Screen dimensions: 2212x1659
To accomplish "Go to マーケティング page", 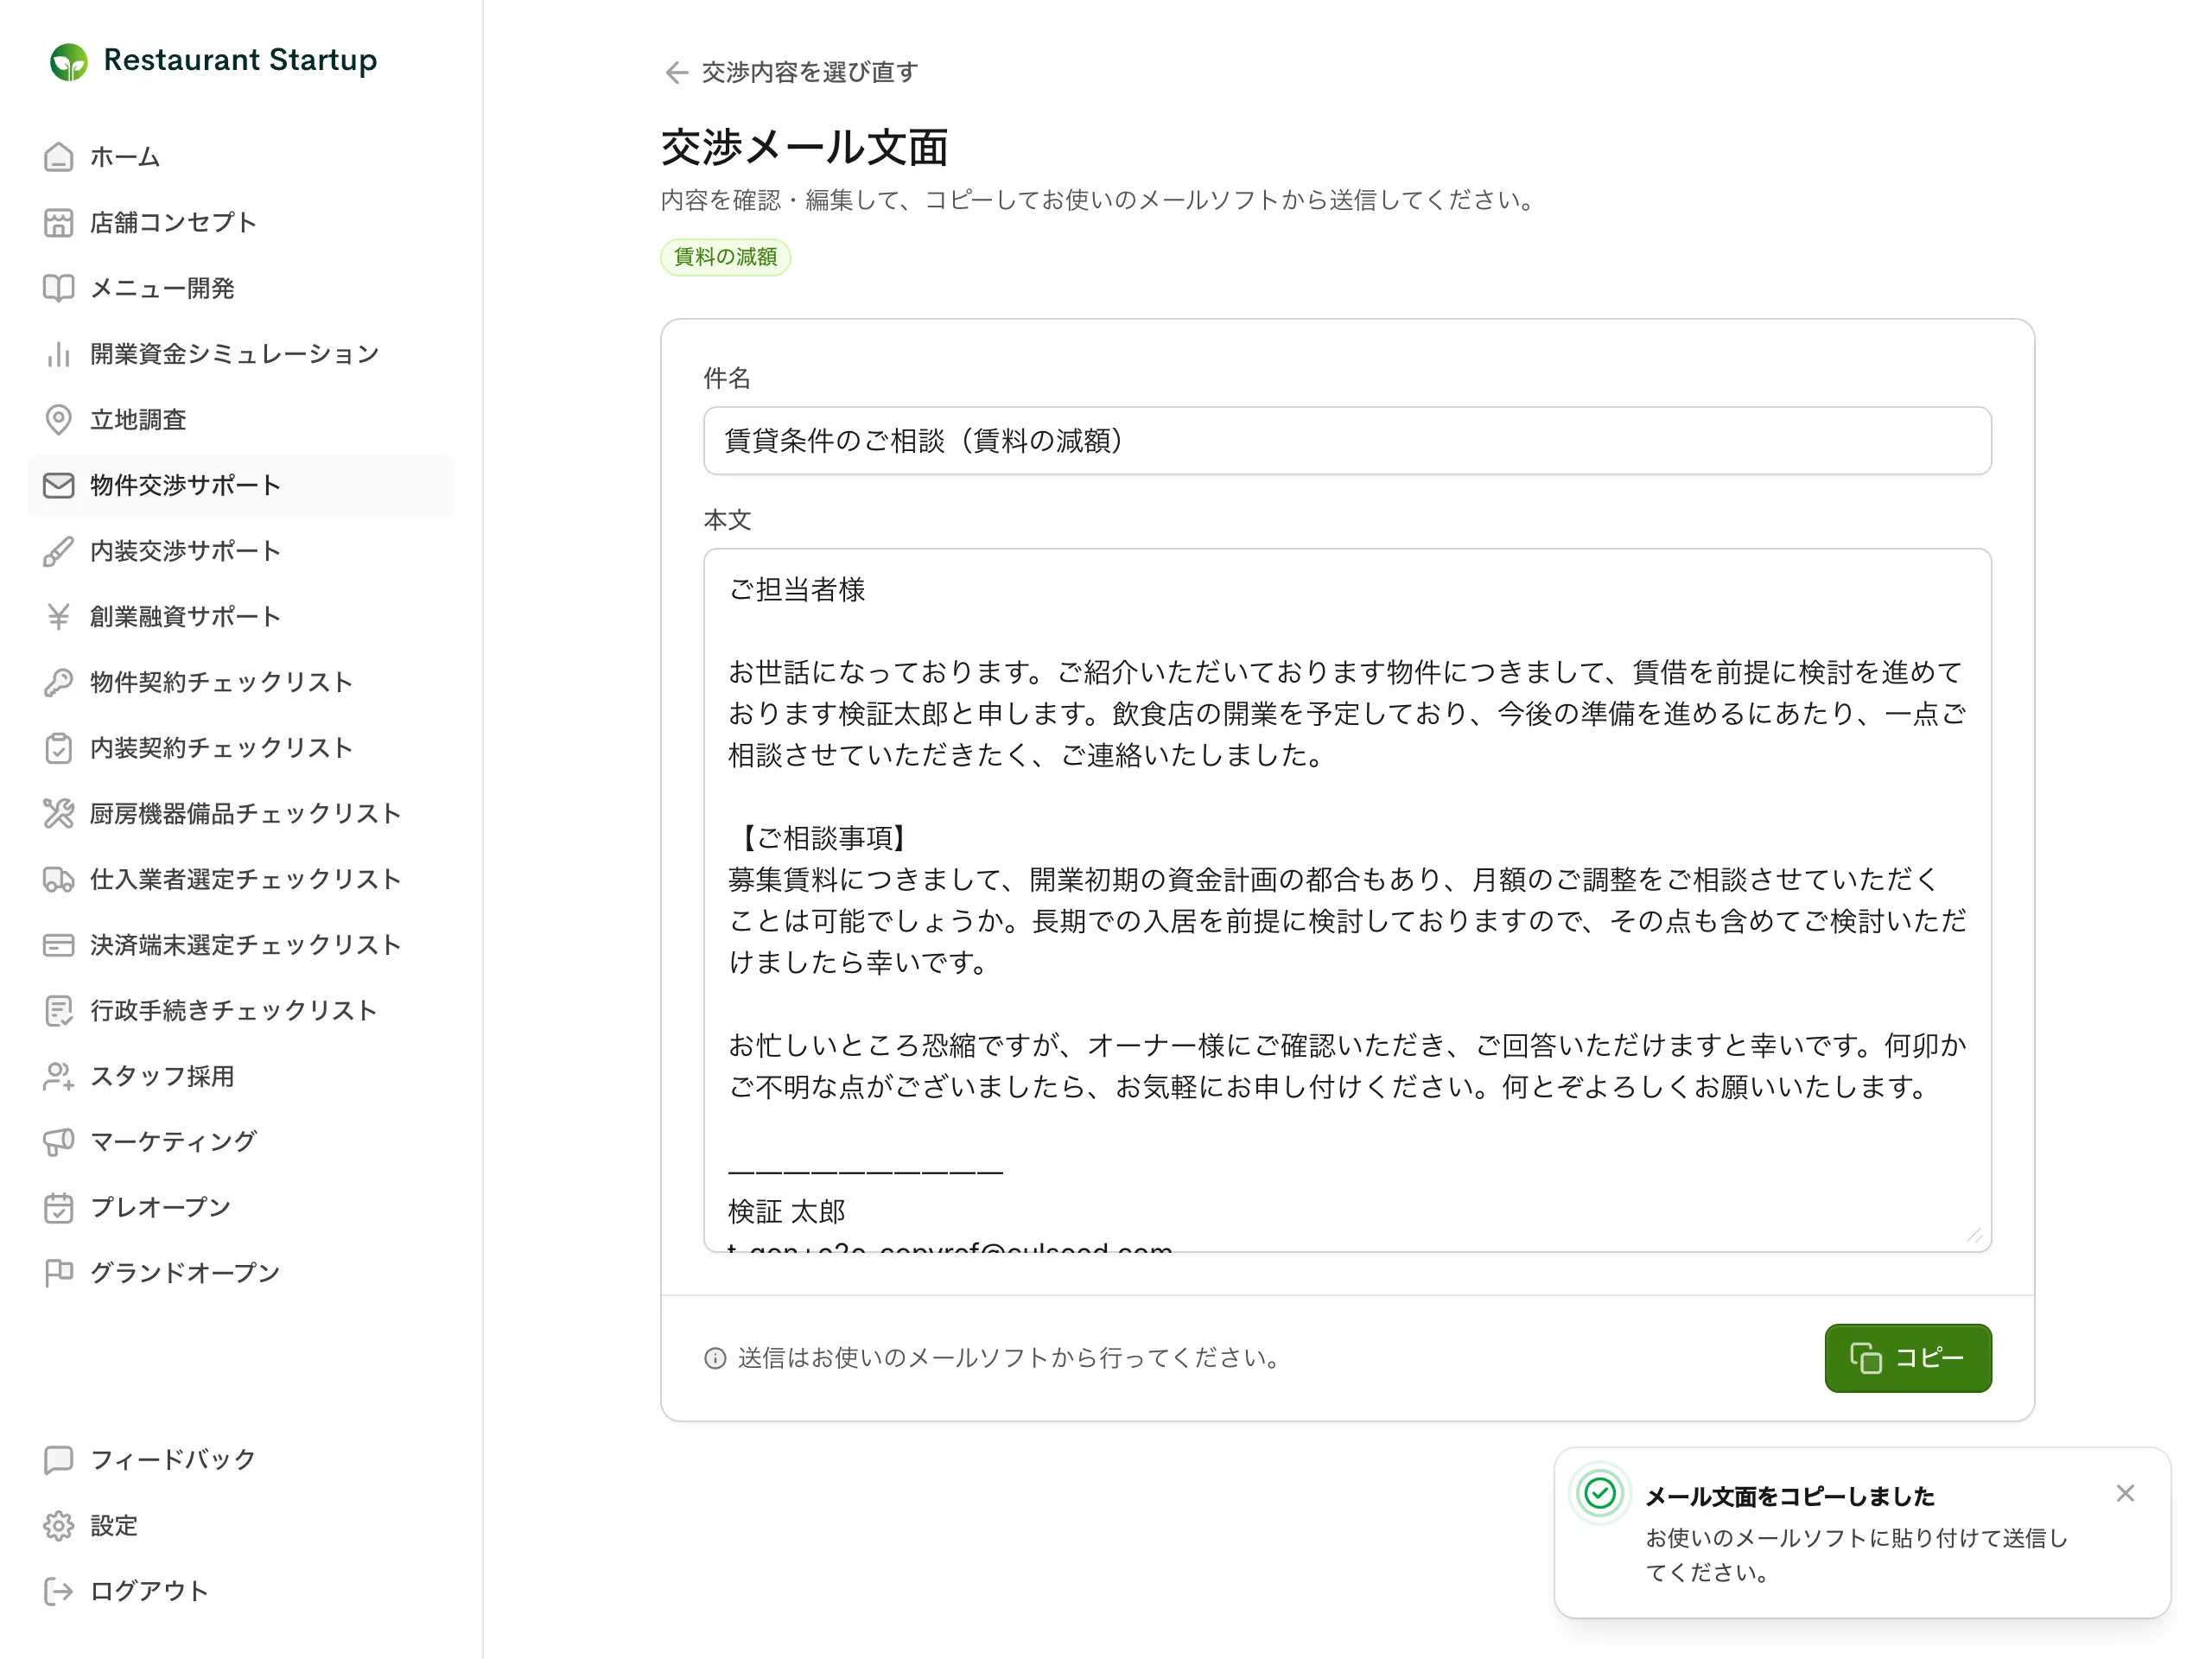I will pyautogui.click(x=241, y=1142).
